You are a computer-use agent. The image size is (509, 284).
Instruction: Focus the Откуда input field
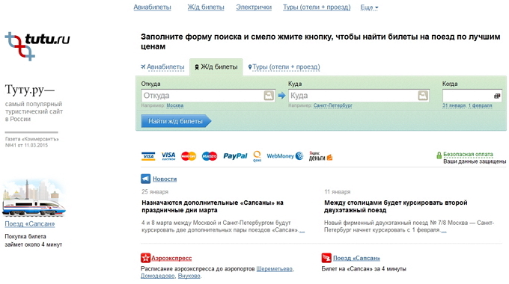point(208,96)
